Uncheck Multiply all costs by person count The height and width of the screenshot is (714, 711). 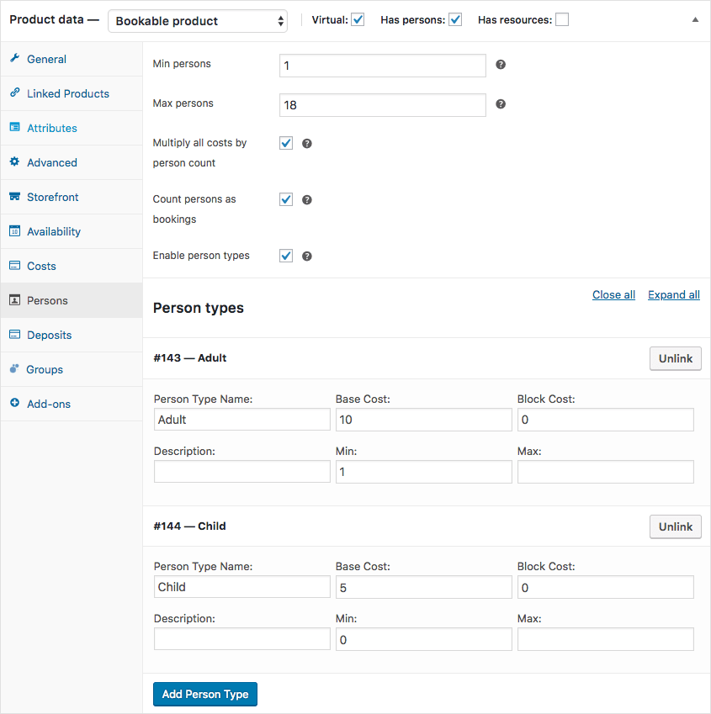click(x=287, y=143)
